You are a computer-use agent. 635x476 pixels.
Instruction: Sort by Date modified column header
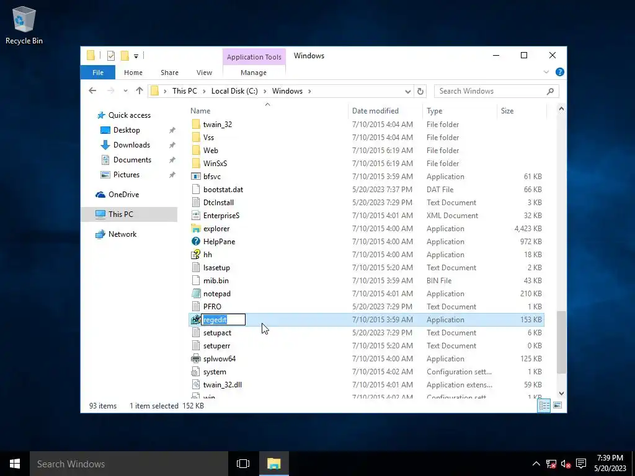(x=375, y=111)
